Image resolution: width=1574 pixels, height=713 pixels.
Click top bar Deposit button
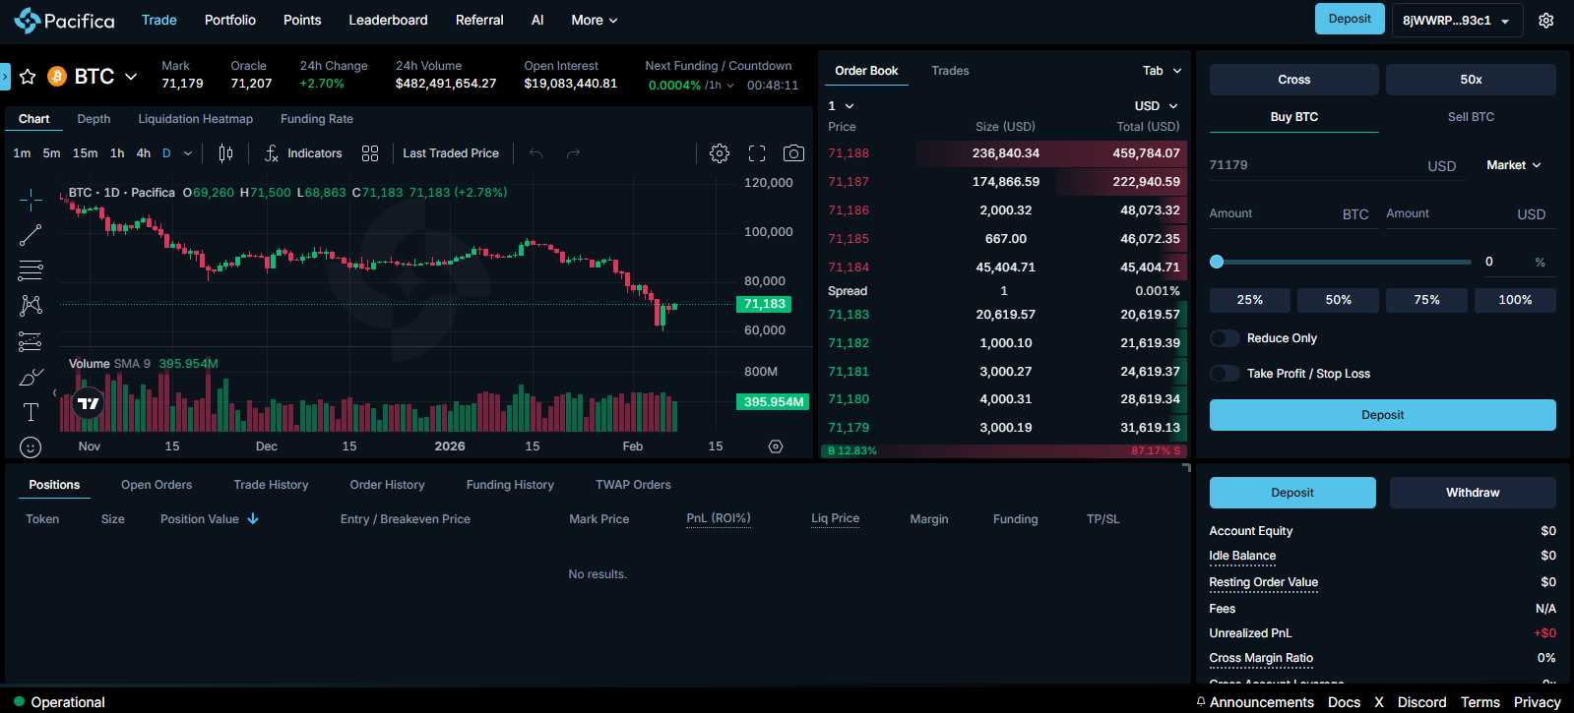pos(1350,19)
